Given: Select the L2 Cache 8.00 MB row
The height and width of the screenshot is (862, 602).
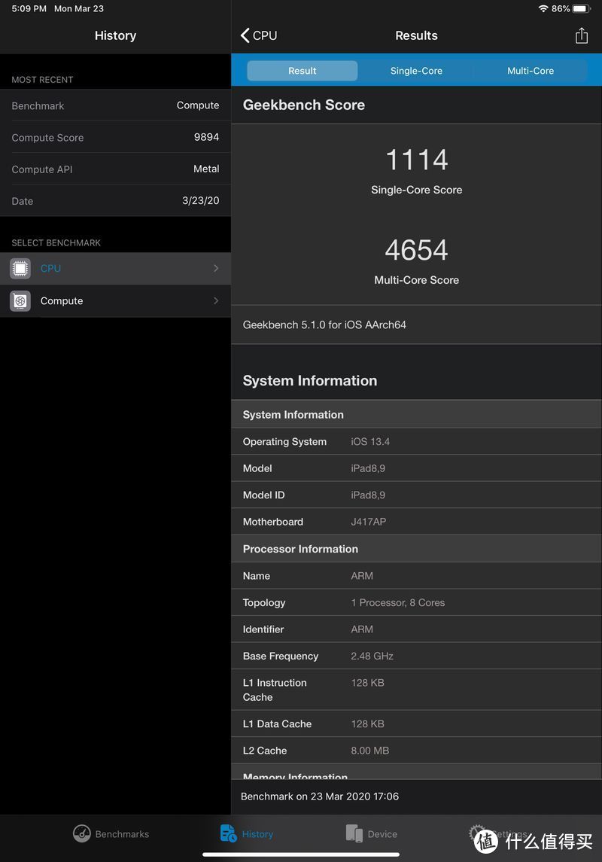Looking at the screenshot, I should [x=416, y=751].
